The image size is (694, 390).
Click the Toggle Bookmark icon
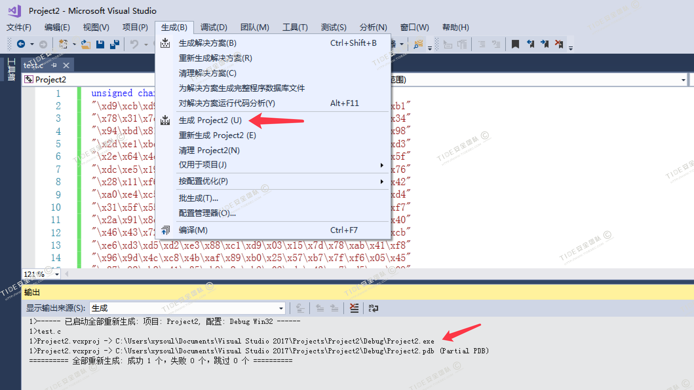pyautogui.click(x=515, y=44)
